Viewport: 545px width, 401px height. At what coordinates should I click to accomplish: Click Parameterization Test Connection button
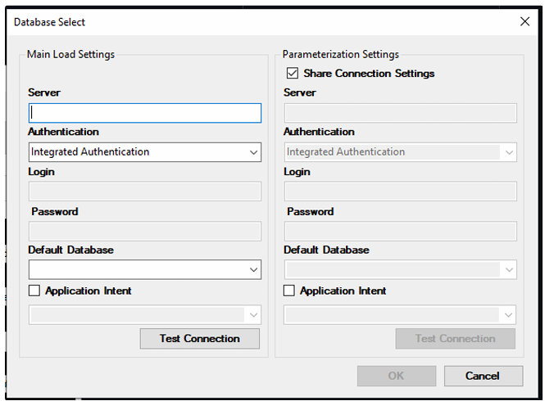pos(455,339)
